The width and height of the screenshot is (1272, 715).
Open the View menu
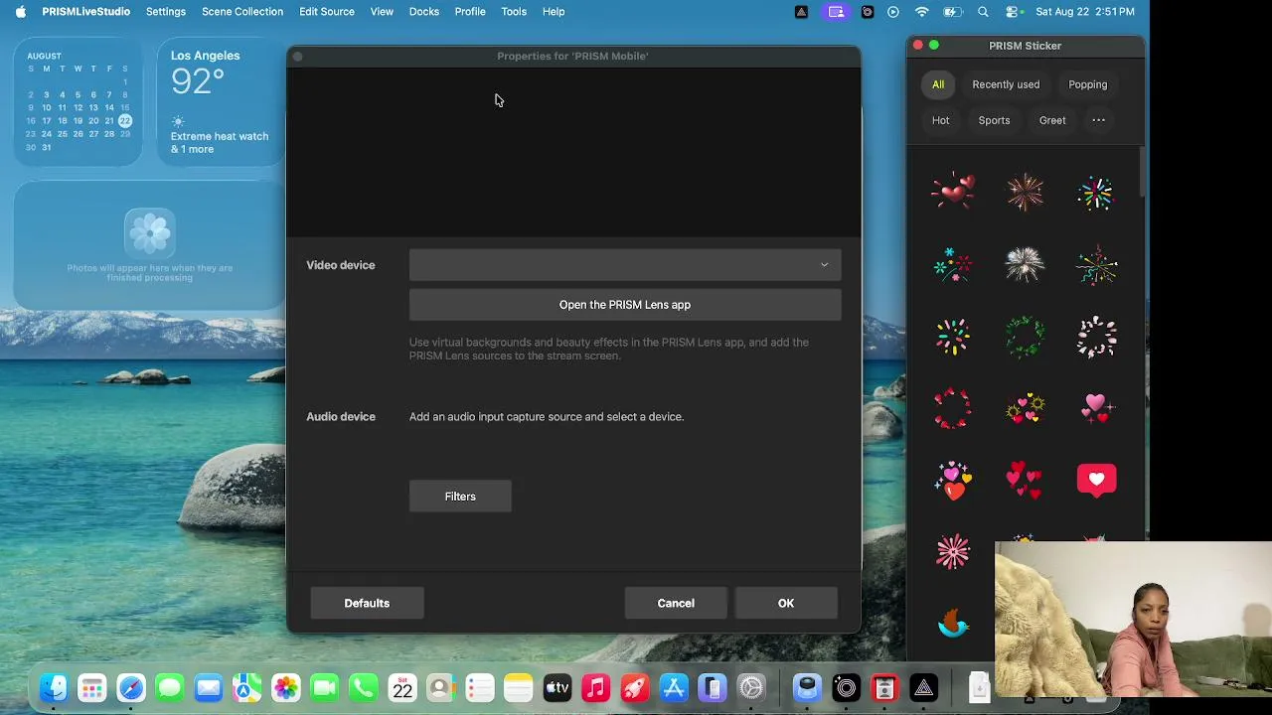[382, 12]
